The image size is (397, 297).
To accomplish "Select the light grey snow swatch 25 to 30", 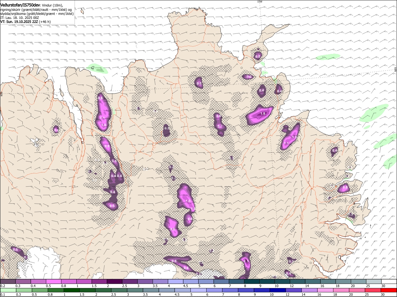I will (374, 281).
